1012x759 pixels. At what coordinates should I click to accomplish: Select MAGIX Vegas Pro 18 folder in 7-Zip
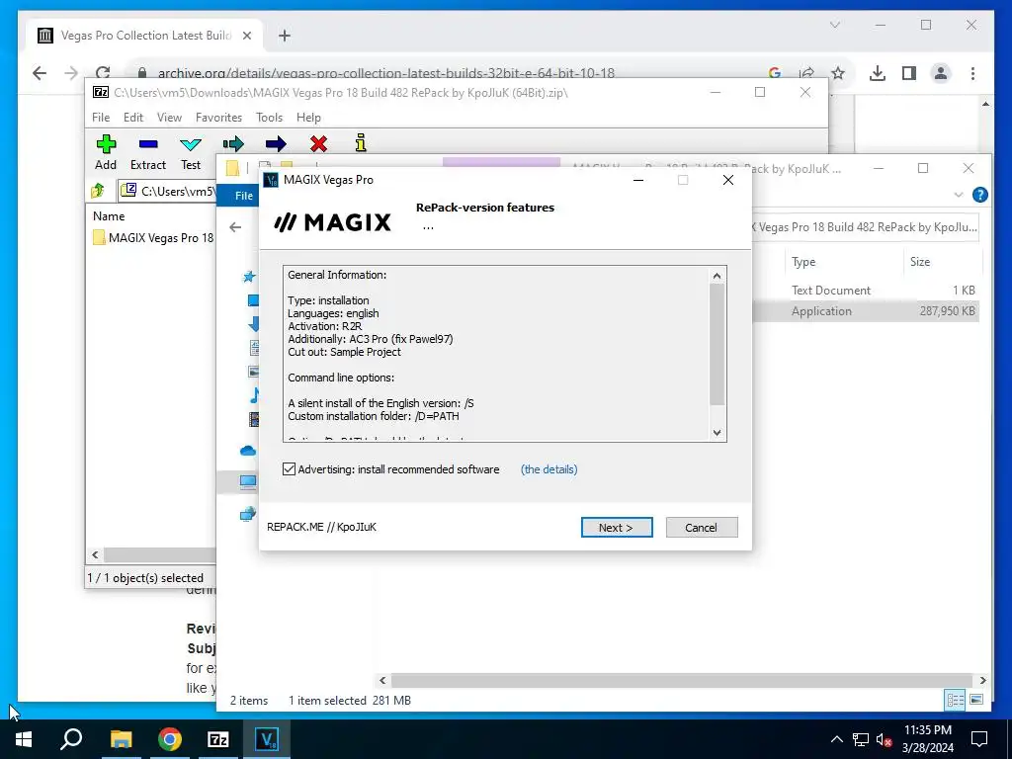click(153, 237)
